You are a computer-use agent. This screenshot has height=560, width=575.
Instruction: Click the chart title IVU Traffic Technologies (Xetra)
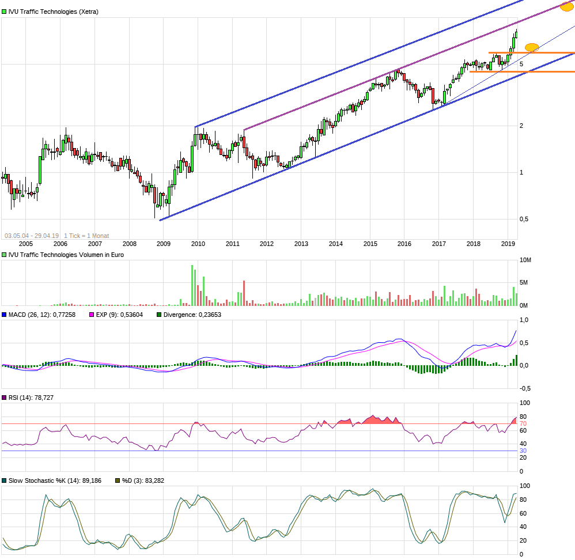[54, 12]
